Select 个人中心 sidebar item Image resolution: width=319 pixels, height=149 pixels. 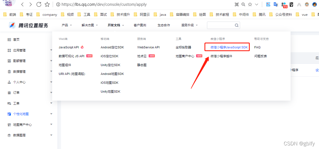[19, 82]
